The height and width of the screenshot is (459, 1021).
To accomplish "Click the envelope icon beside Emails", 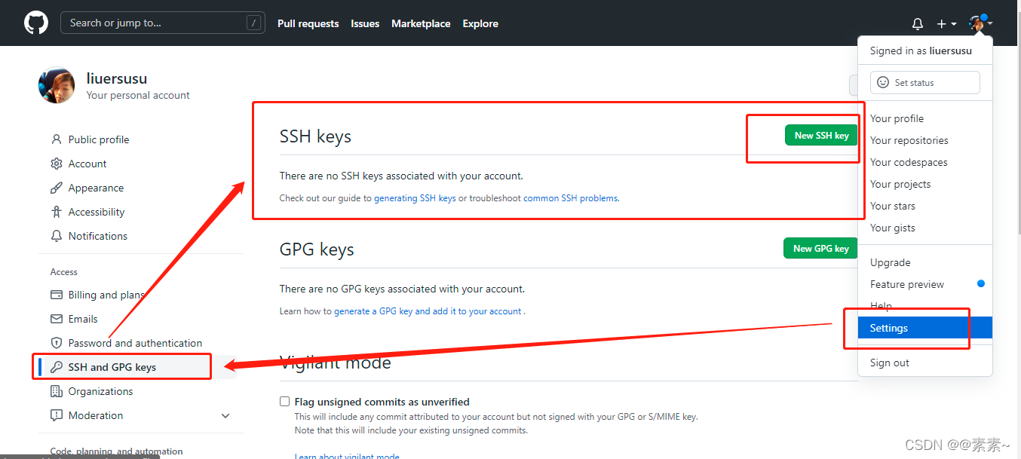I will pyautogui.click(x=56, y=319).
